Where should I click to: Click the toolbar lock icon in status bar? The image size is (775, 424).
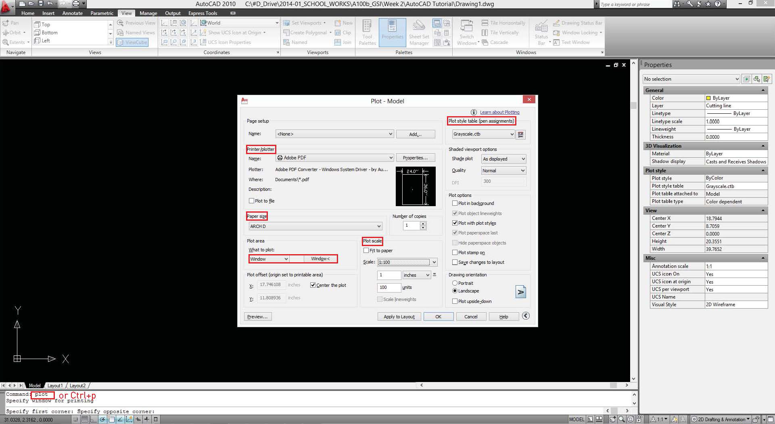click(x=756, y=420)
